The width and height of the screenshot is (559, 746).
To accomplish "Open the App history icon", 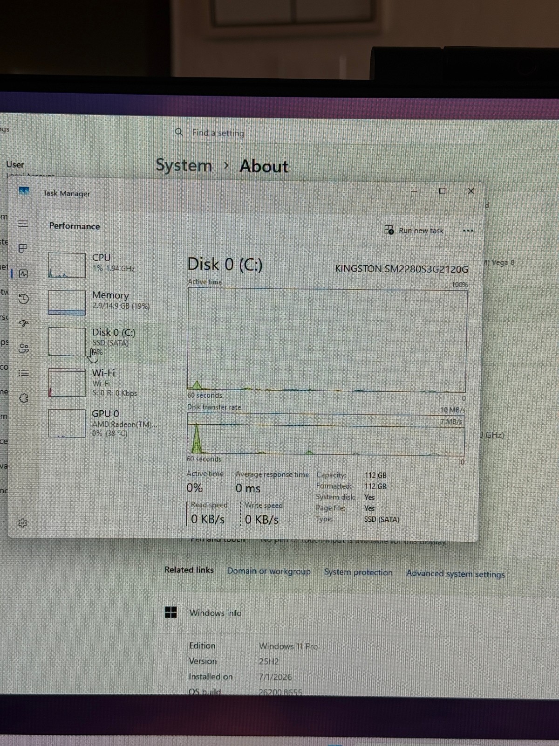I will tap(23, 298).
